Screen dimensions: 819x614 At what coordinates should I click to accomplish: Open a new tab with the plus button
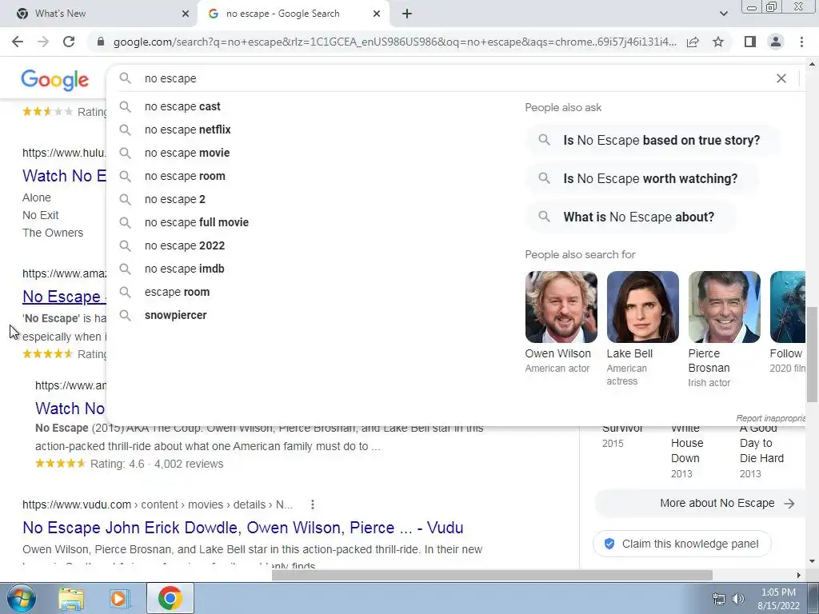(x=407, y=14)
